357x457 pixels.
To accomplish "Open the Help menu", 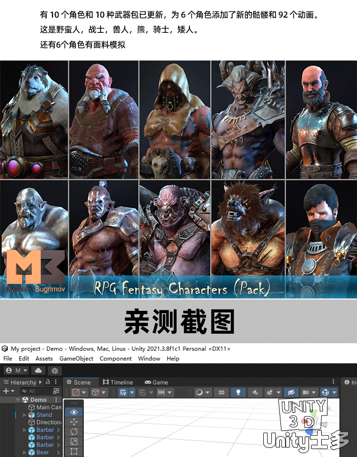I will click(173, 358).
